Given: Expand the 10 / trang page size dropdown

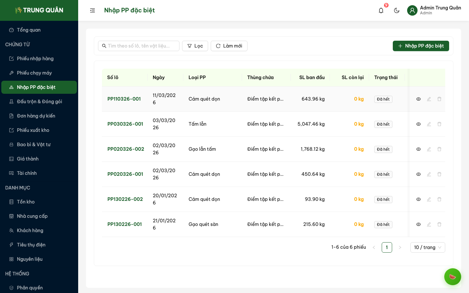Looking at the screenshot, I should [427, 247].
